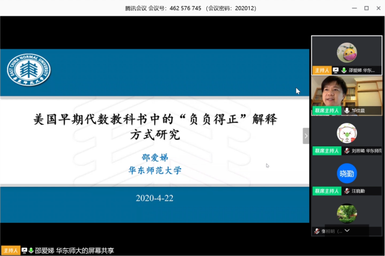385x256 pixels.
Task: Click 刘思璐's muted microphone icon
Action: pos(347,151)
